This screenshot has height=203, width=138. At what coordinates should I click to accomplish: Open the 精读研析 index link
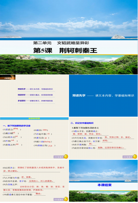click(x=22, y=95)
